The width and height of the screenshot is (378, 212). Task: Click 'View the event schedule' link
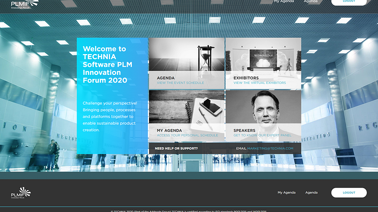pyautogui.click(x=180, y=83)
